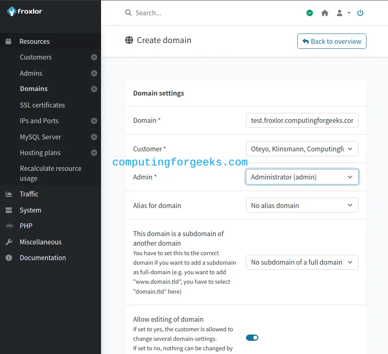The image size is (388, 354).
Task: Go to dashboard via home icon
Action: coord(325,13)
